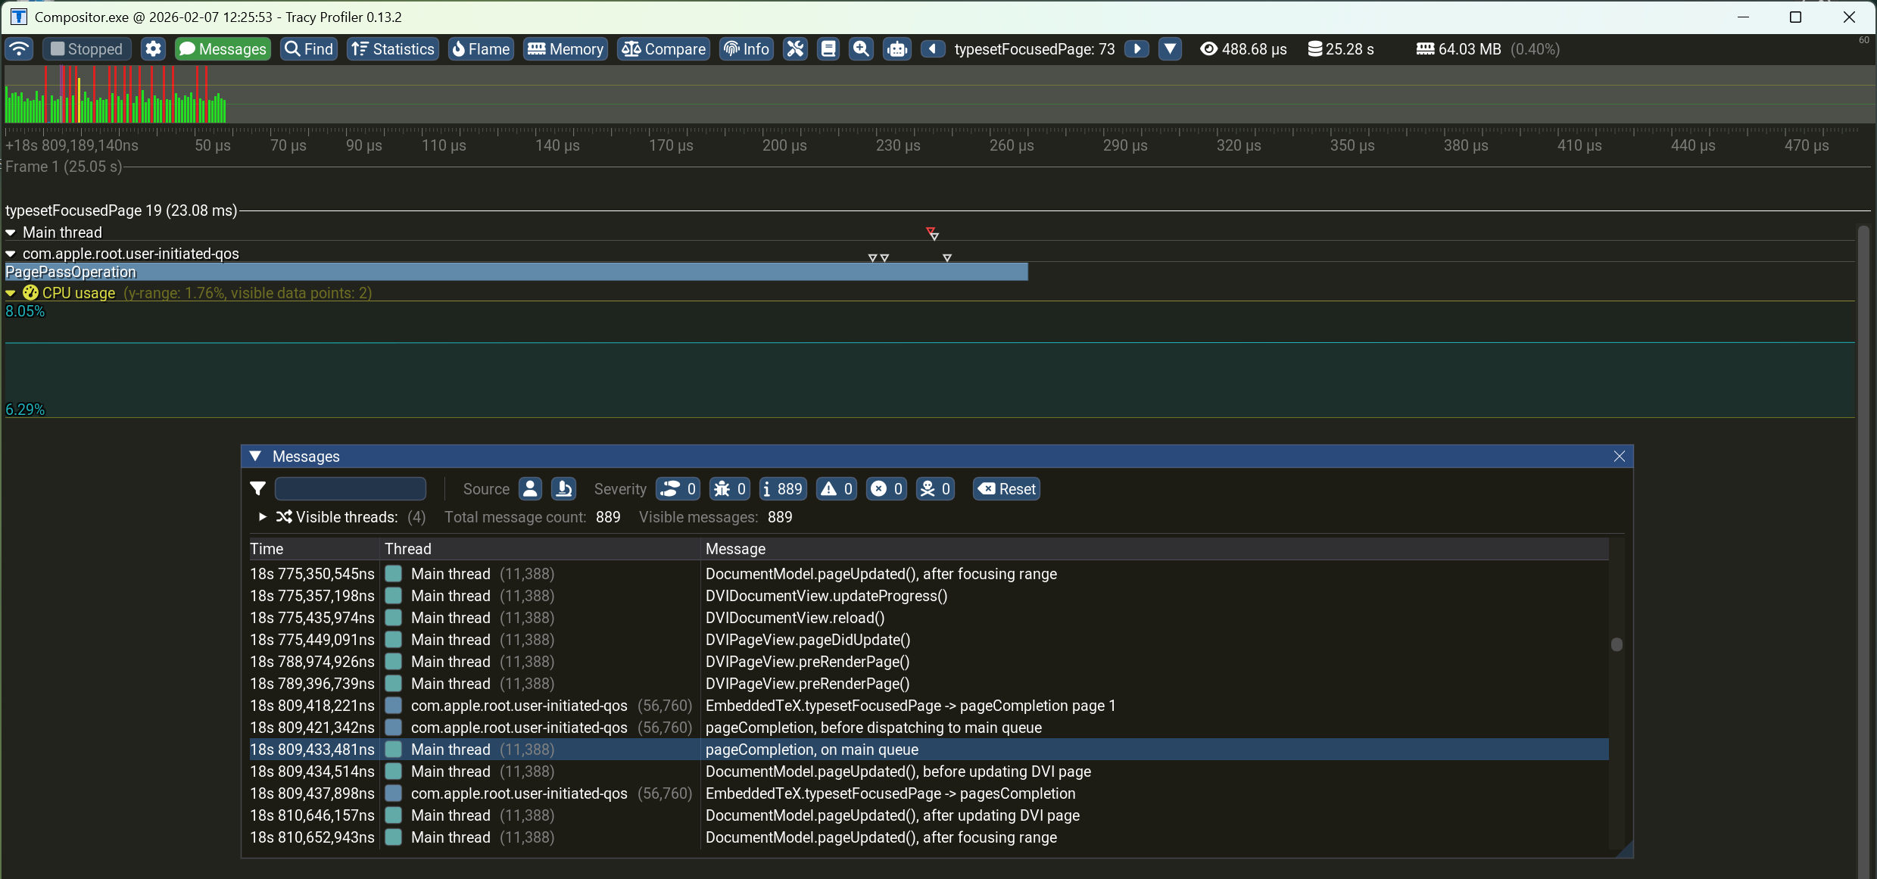
Task: Click the annotations notepad icon
Action: pos(828,49)
